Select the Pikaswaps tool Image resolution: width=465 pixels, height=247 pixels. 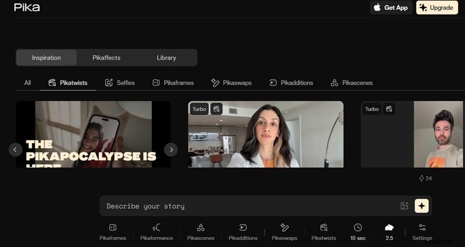(284, 232)
